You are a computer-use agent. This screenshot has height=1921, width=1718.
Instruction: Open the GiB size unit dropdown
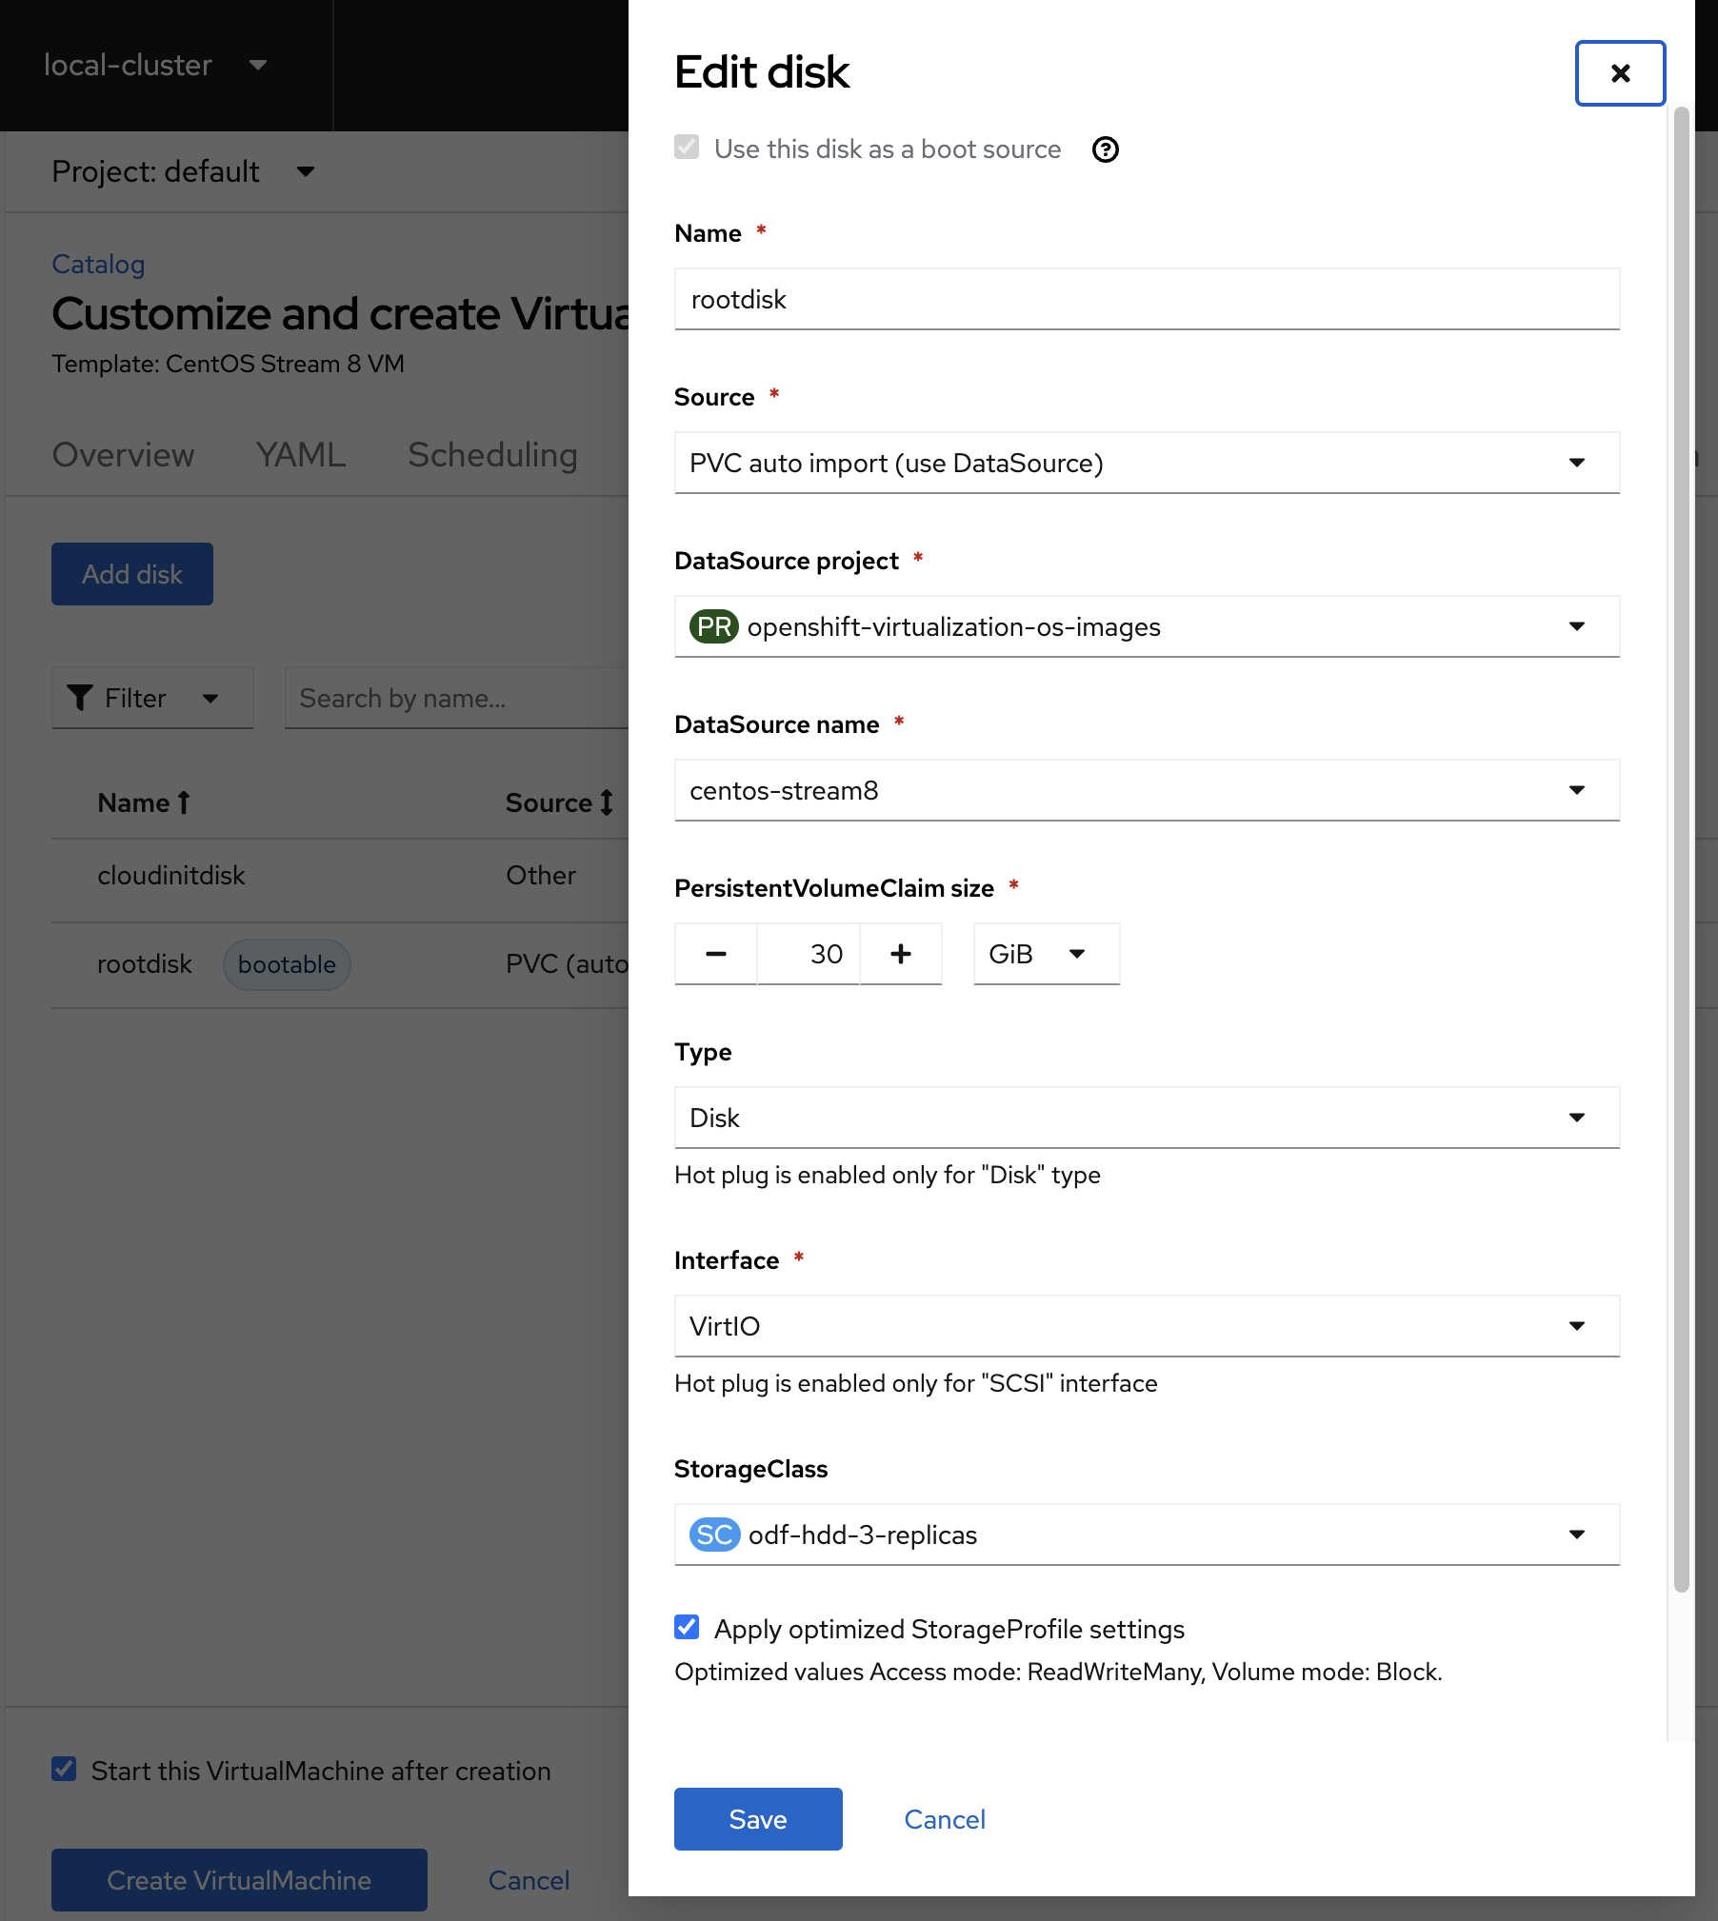point(1046,954)
